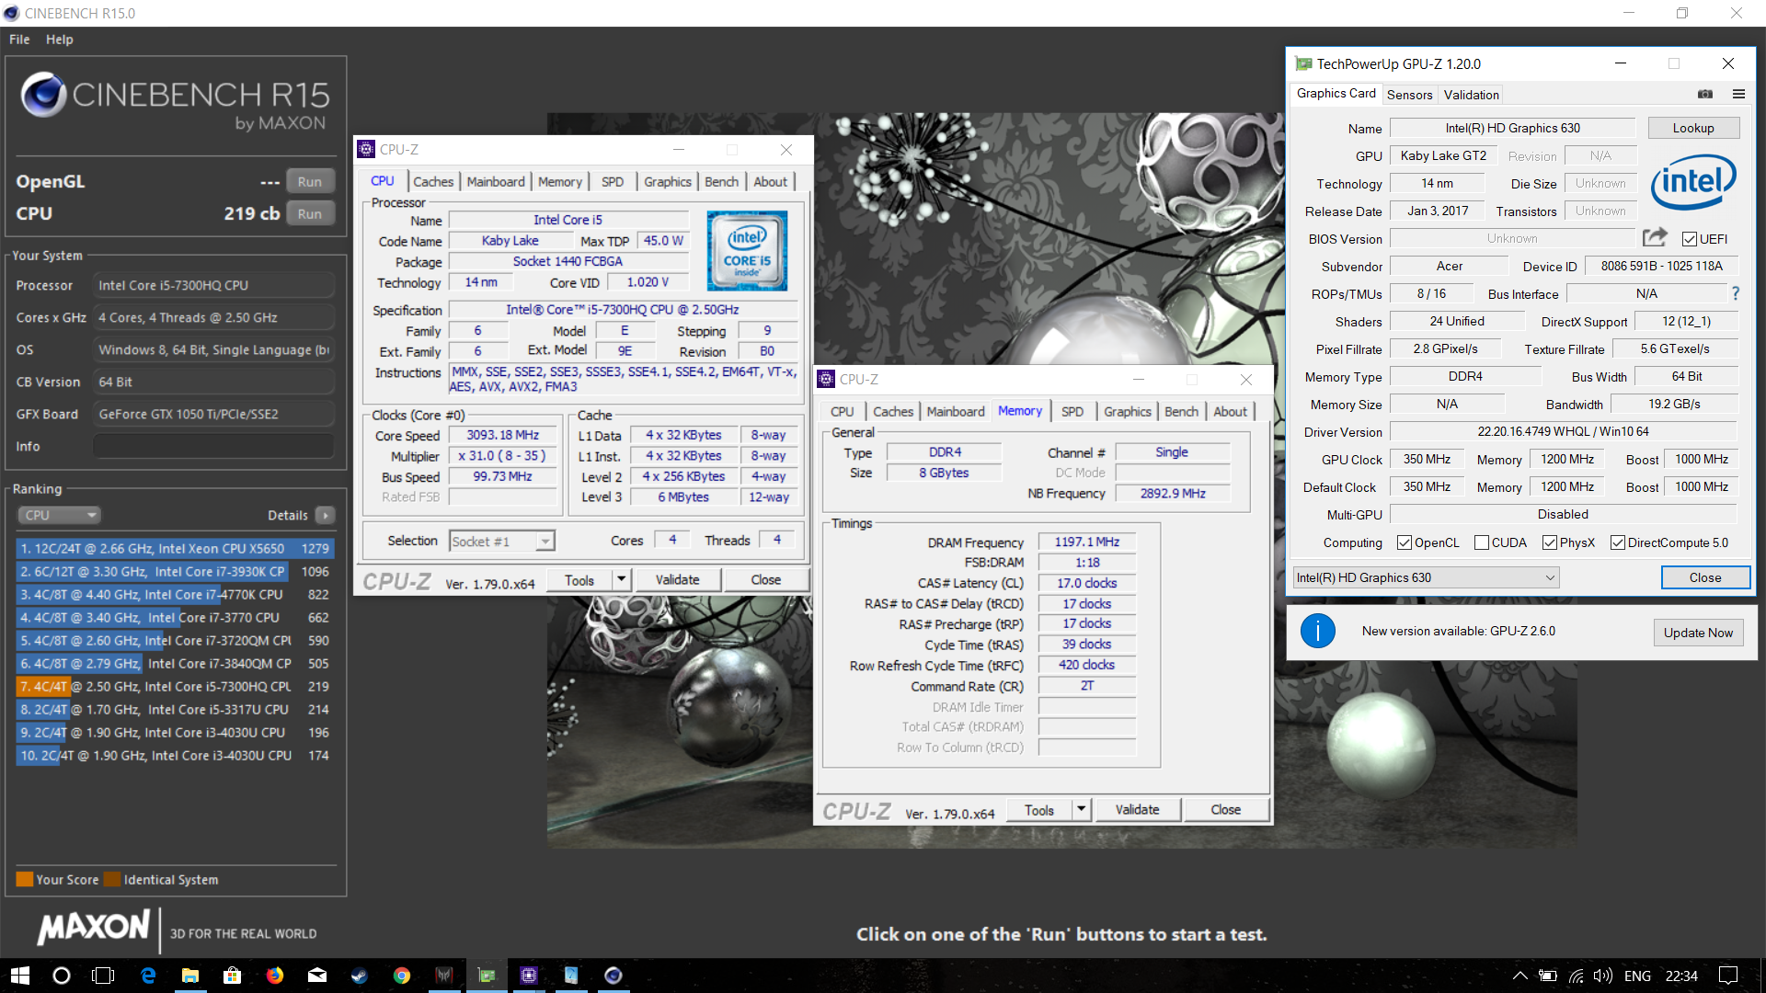Open the Mail app on the taskbar
The width and height of the screenshot is (1766, 993).
317,976
